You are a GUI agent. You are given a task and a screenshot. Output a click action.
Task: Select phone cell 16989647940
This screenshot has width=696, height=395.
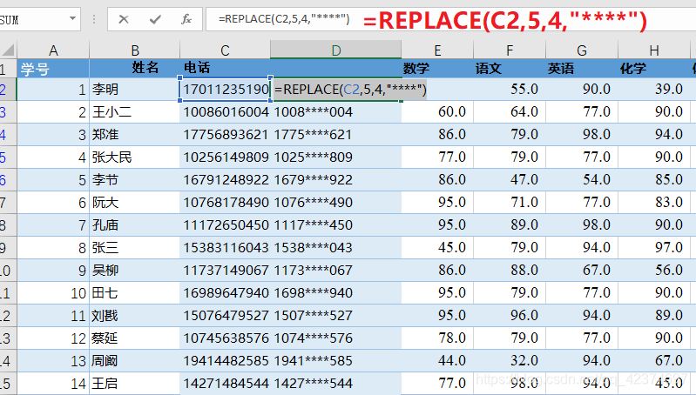pos(225,293)
